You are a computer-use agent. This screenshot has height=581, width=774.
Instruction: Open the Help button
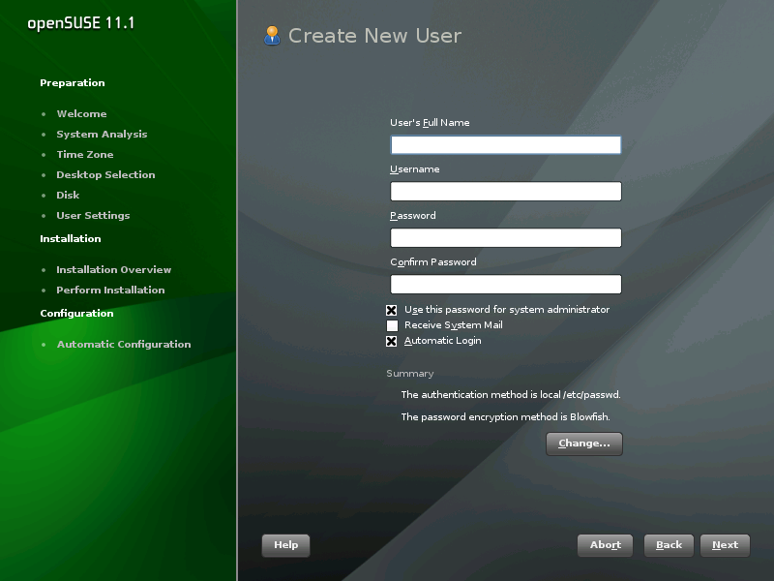tap(285, 545)
